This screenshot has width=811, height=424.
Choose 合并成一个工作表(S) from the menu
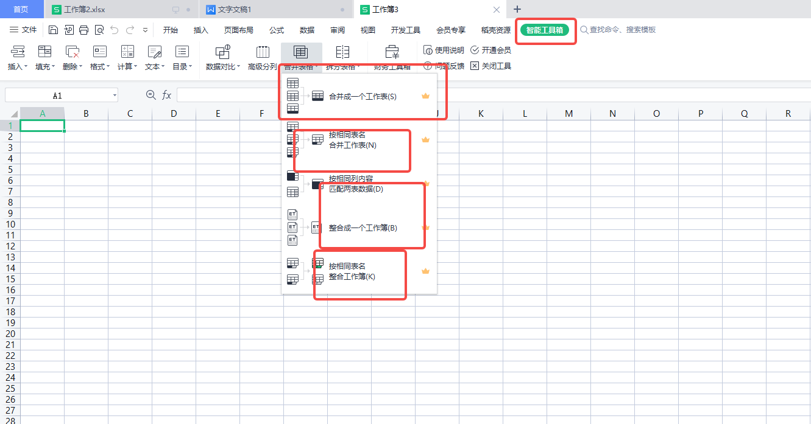click(359, 96)
